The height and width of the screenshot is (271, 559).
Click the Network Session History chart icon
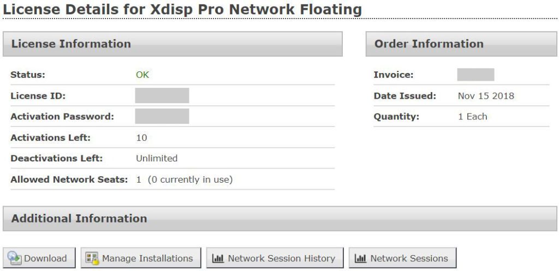[x=218, y=258]
